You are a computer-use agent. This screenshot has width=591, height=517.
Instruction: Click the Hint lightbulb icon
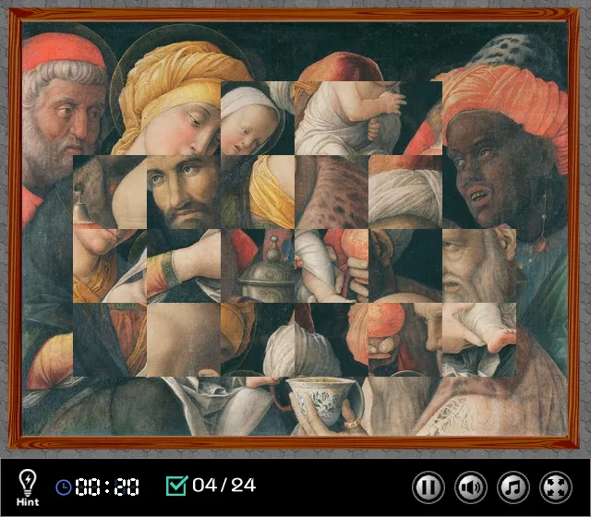pos(28,487)
